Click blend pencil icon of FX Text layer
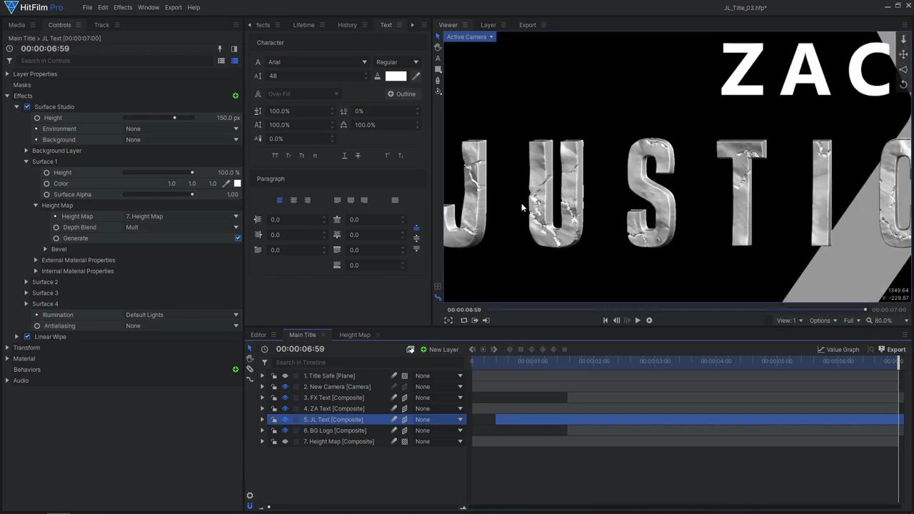The height and width of the screenshot is (514, 914). coord(393,398)
